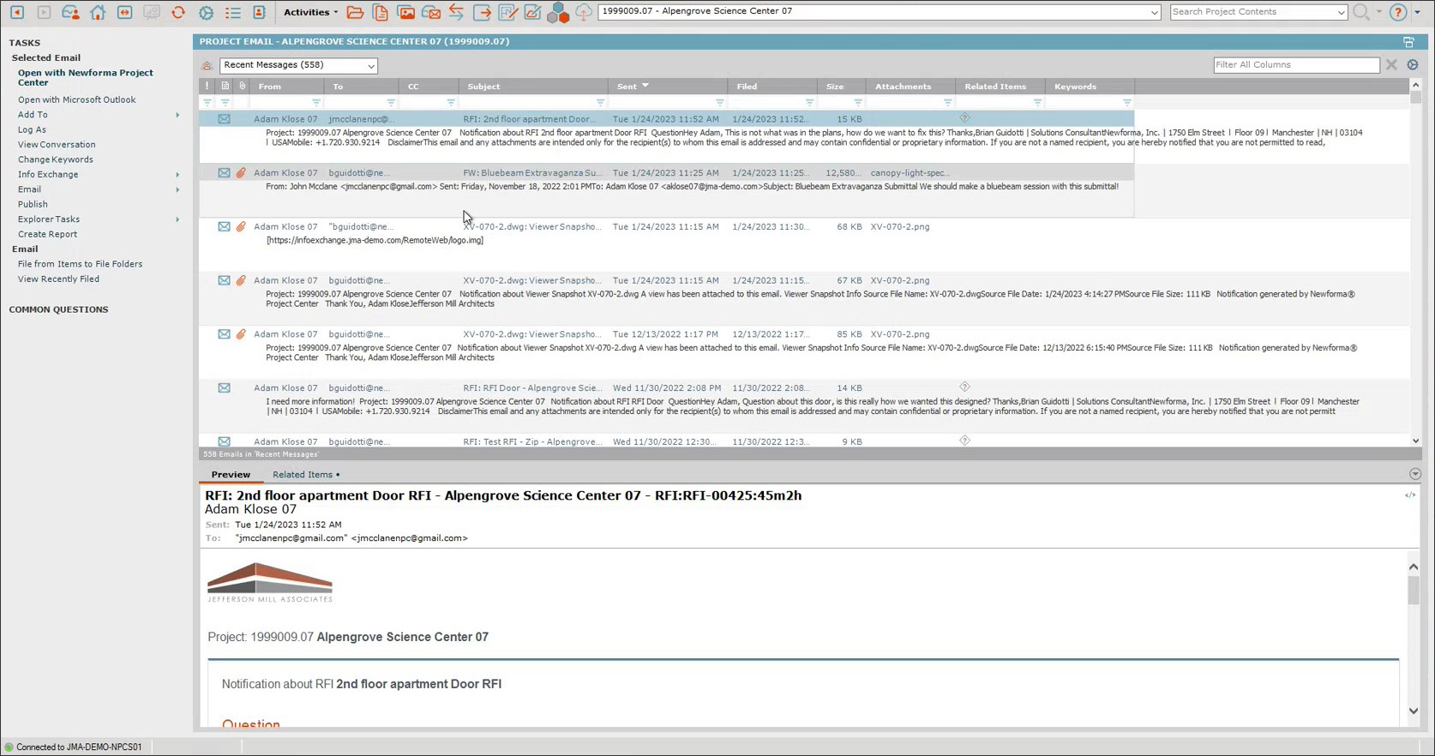Sort by the From column header

click(x=286, y=86)
